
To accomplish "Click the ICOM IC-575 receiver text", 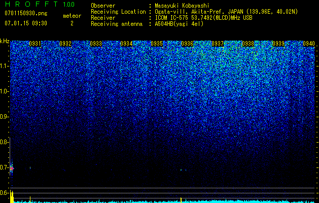I will click(203, 18).
